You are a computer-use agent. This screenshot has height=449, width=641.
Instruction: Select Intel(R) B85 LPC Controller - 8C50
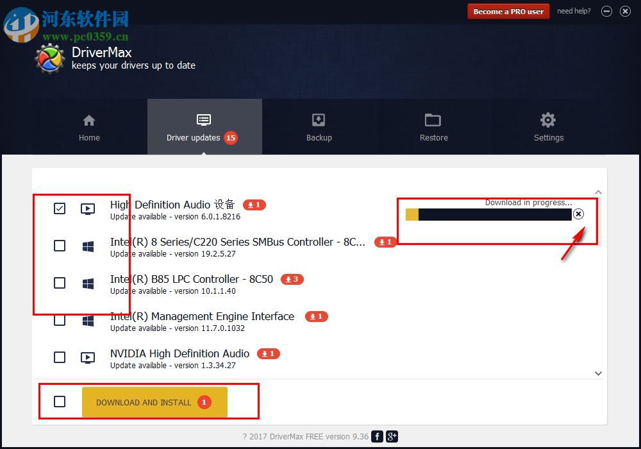click(191, 279)
